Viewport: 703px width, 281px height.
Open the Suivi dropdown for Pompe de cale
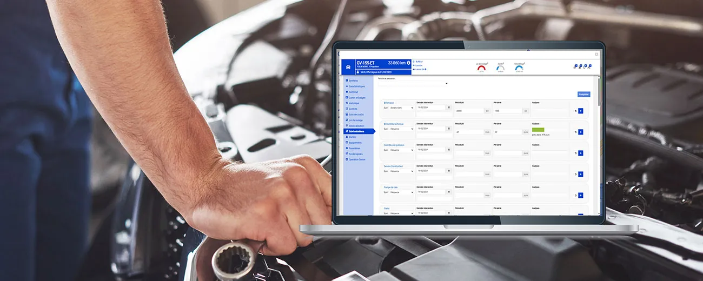(x=401, y=192)
